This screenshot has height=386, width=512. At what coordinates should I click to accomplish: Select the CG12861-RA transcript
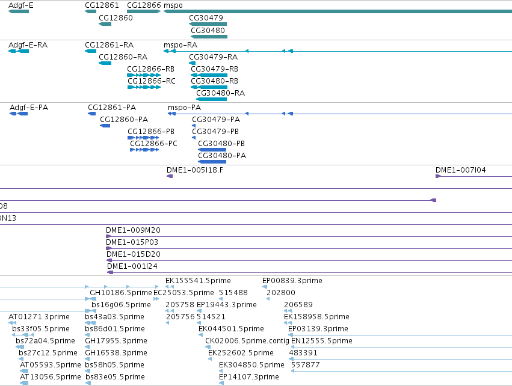click(90, 51)
